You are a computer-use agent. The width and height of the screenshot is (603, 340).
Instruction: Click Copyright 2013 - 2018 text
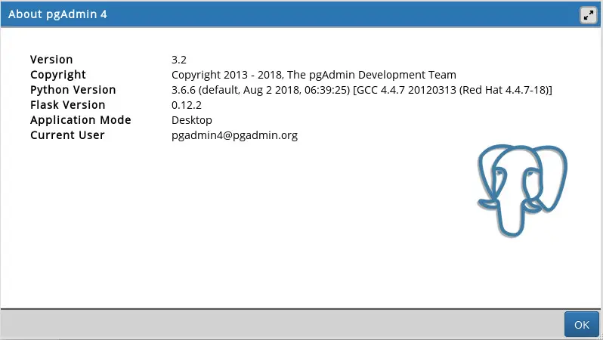[314, 75]
